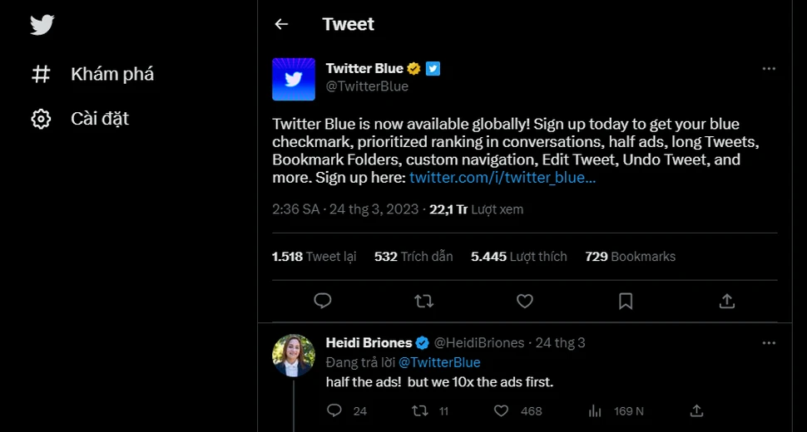
Task: View the 532 Trích dẫn quotes
Action: [x=413, y=257]
